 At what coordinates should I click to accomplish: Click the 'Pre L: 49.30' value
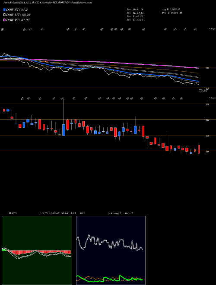135,16
